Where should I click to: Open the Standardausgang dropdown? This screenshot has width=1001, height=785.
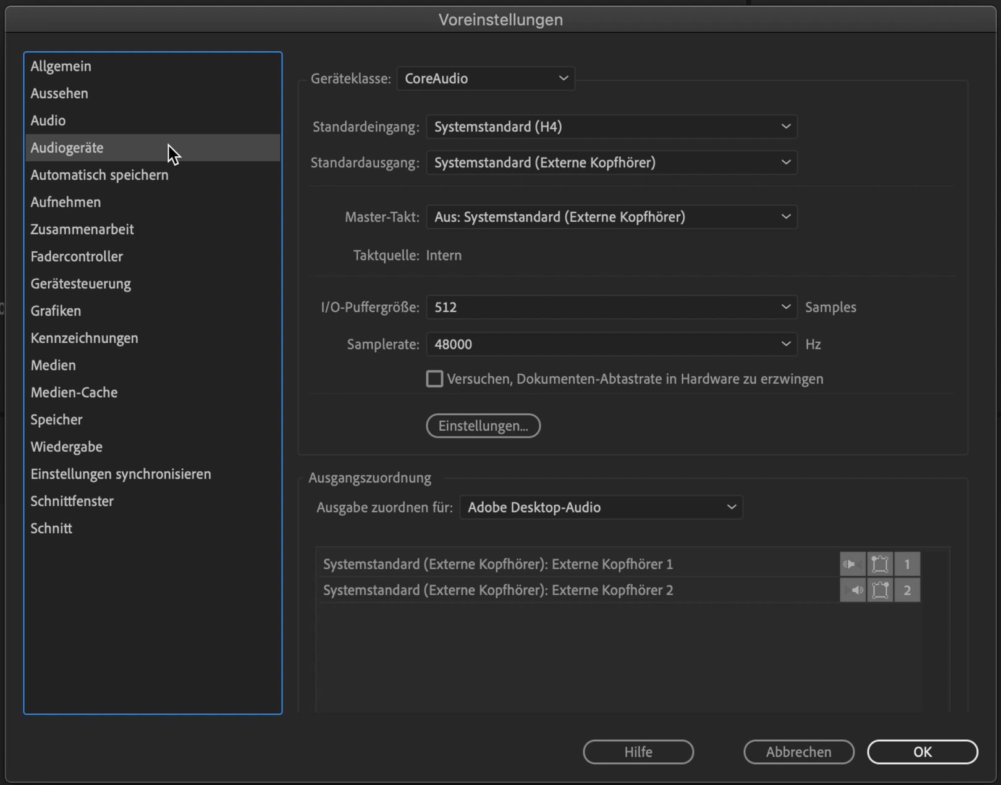(x=611, y=162)
